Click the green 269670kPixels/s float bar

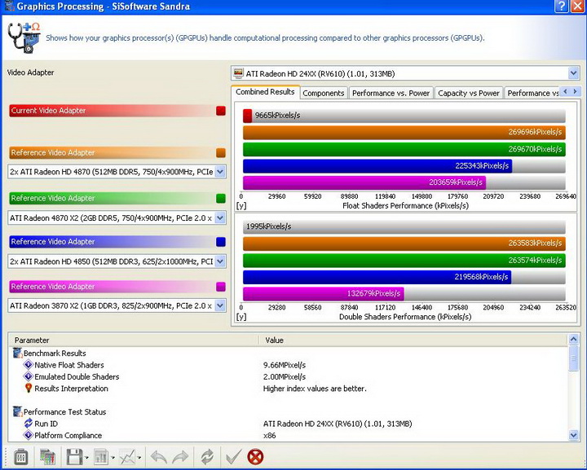click(x=404, y=149)
